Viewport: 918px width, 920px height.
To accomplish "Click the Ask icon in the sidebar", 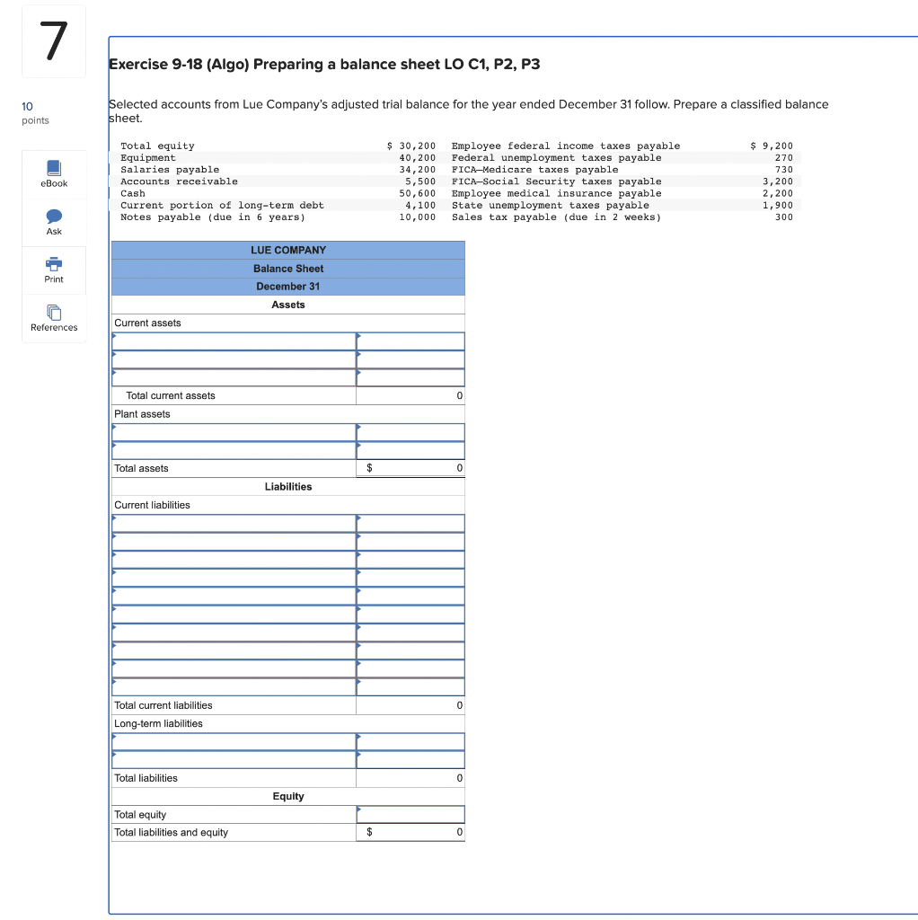I will pos(54,223).
